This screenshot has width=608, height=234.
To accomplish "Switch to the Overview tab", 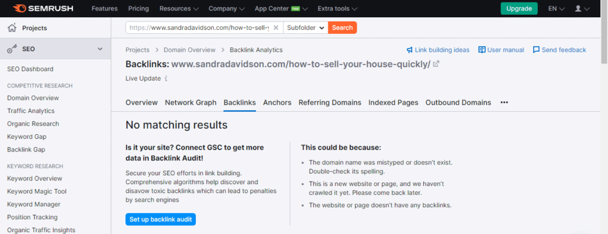I will coord(141,102).
